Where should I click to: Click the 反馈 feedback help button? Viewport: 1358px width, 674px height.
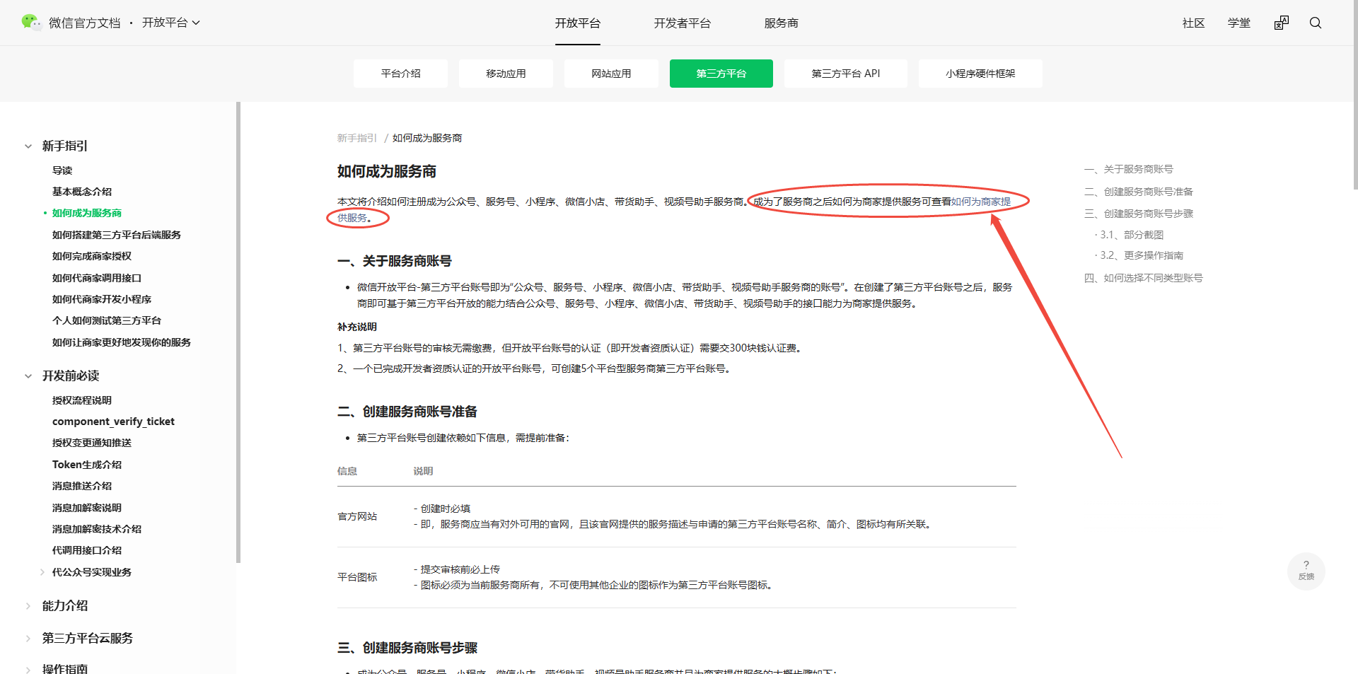click(1306, 571)
